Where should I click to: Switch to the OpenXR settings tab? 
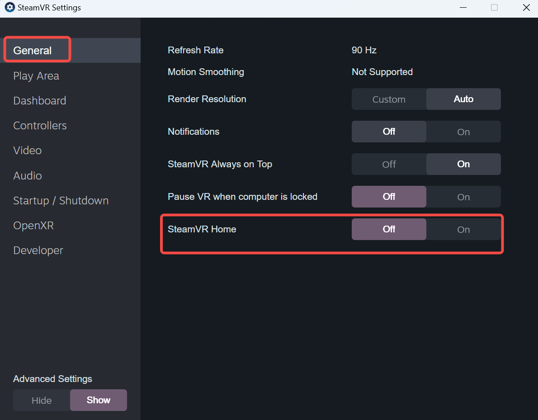(71, 226)
